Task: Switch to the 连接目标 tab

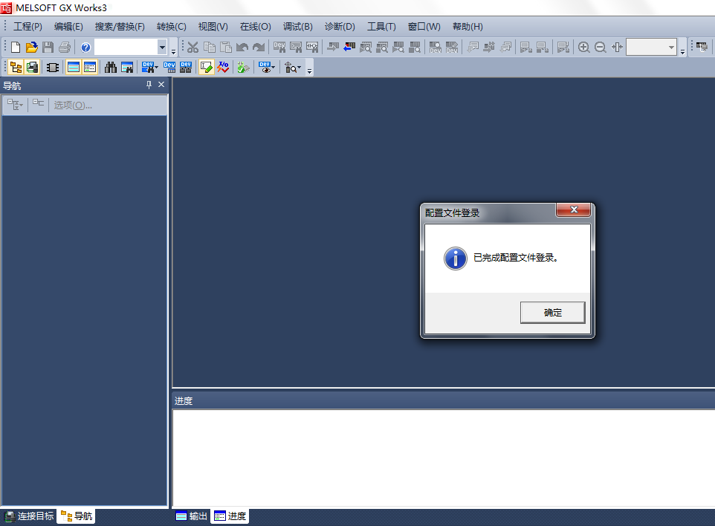Action: tap(30, 516)
